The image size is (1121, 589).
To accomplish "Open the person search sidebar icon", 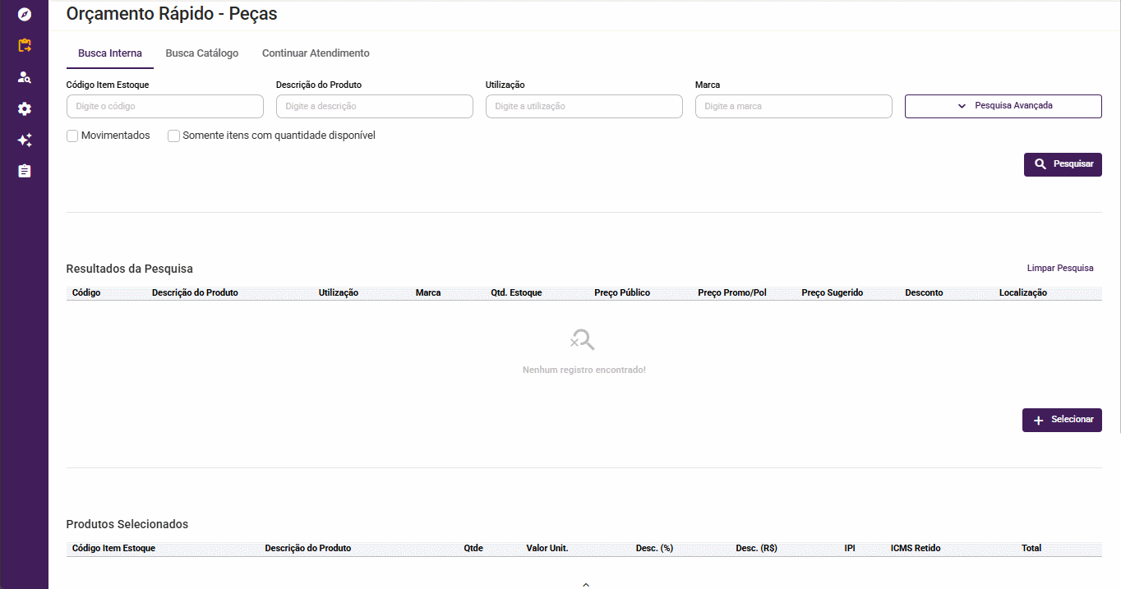I will point(25,77).
